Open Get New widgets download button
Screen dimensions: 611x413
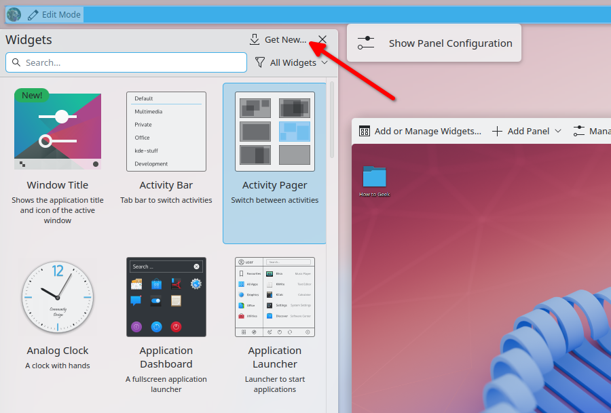pos(278,40)
